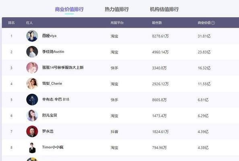Click the help icon beside 商业价值 header
Image resolution: width=239 pixels, height=161 pixels.
click(213, 23)
